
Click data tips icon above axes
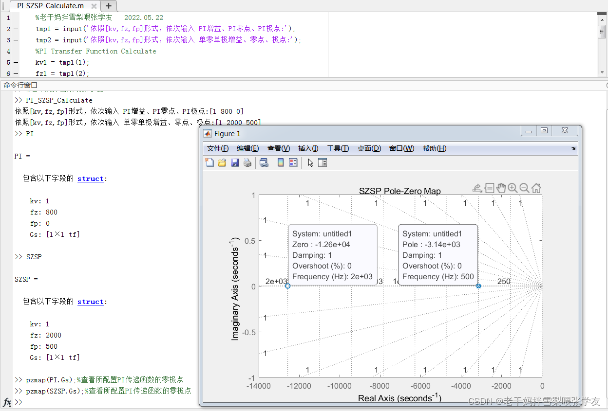coord(490,188)
